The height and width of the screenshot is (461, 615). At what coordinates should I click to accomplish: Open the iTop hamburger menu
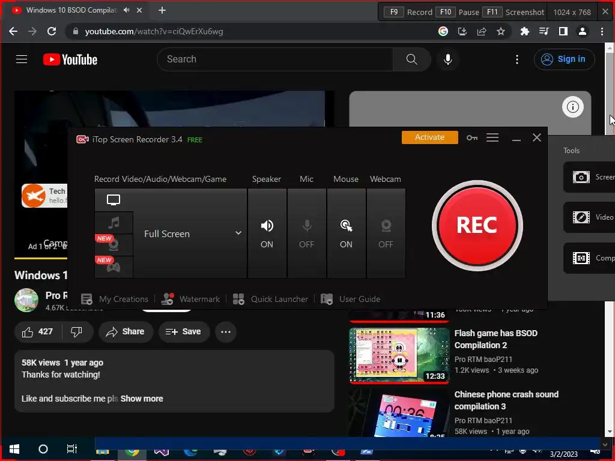[x=492, y=137]
